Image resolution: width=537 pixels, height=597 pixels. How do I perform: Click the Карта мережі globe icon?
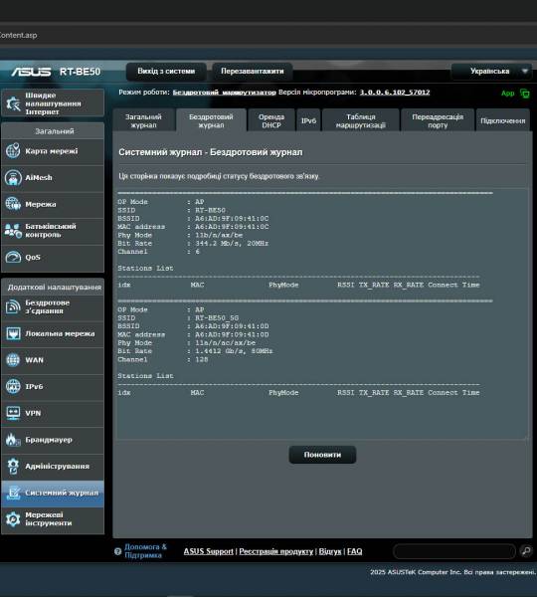pos(13,151)
